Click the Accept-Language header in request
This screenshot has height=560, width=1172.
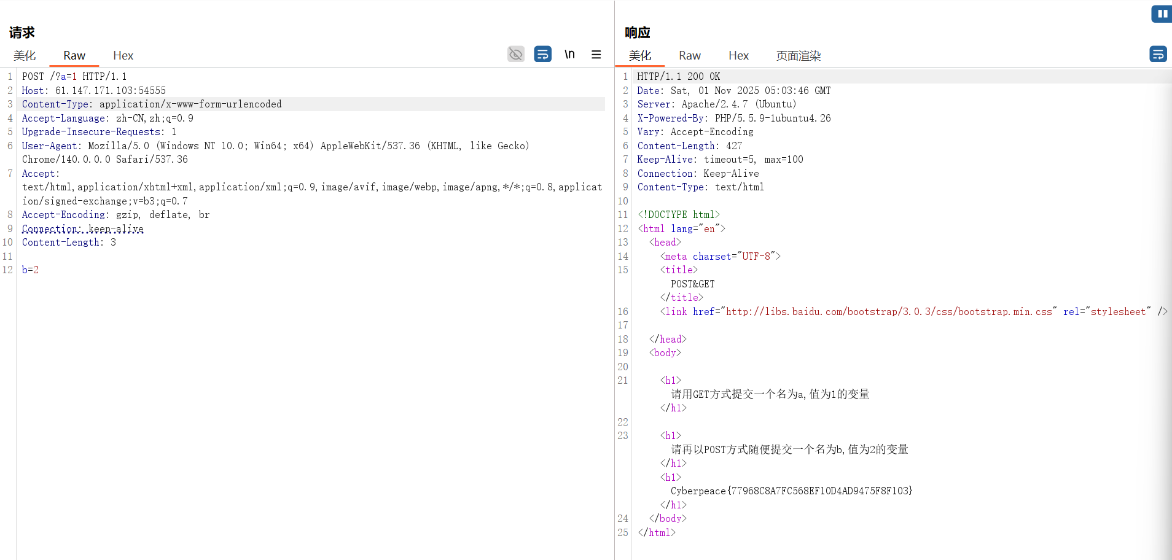[107, 119]
